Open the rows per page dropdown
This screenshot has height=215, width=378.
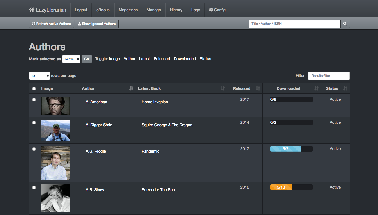point(39,76)
